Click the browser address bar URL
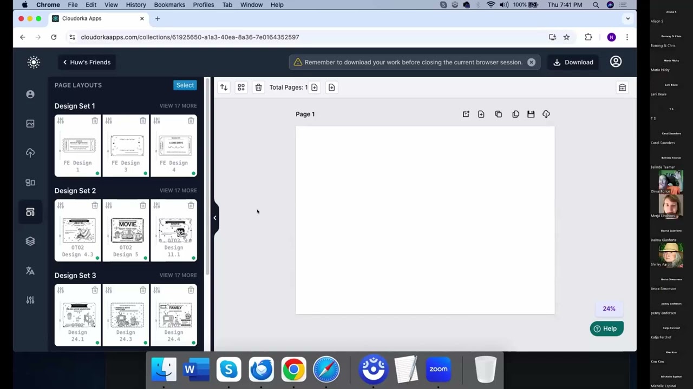Screen dimensions: 693x389 (190, 37)
